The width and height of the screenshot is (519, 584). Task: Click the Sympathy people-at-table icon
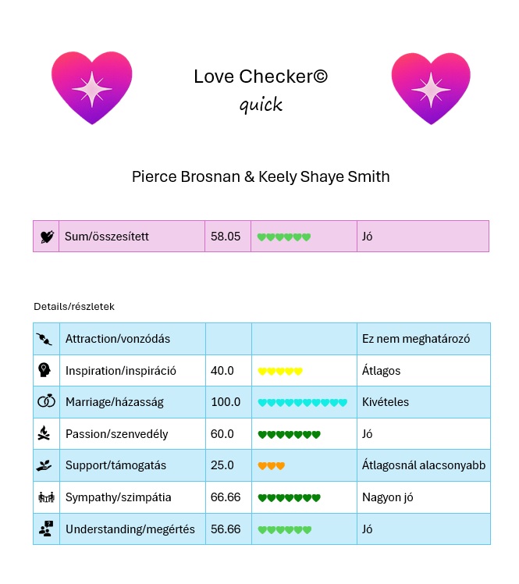(46, 497)
